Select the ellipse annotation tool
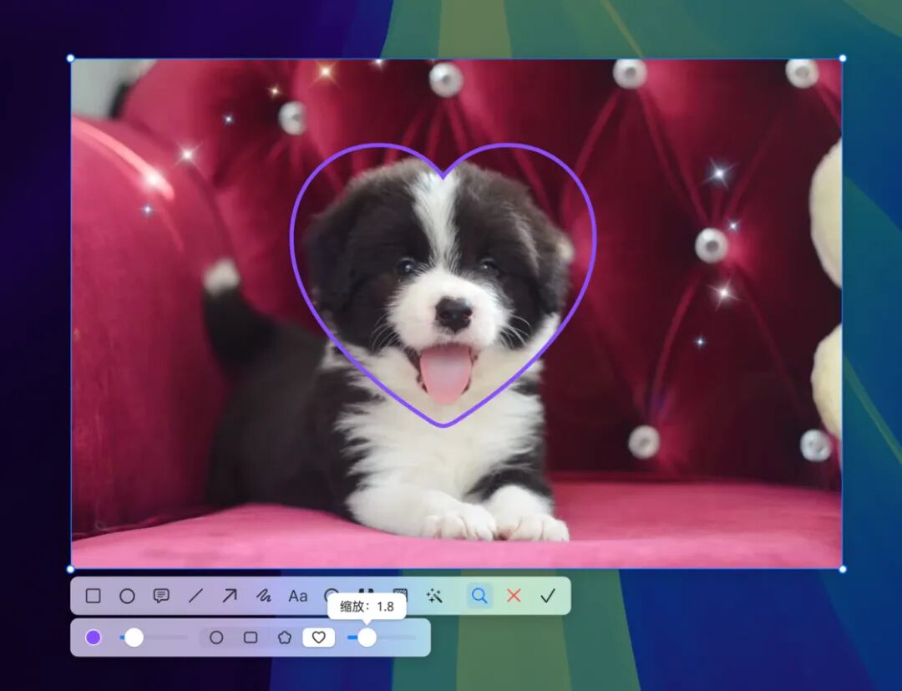Viewport: 902px width, 691px height. [127, 596]
